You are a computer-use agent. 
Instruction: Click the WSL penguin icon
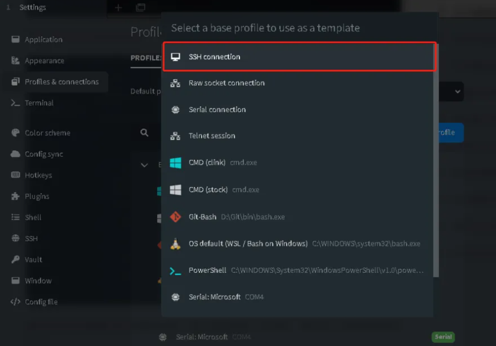(176, 244)
